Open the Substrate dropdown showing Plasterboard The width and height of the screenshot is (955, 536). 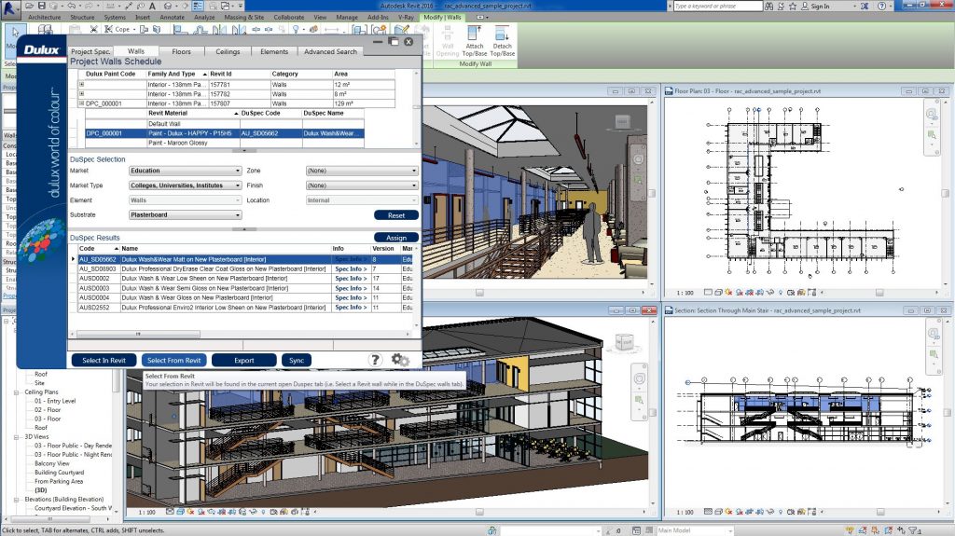point(184,214)
